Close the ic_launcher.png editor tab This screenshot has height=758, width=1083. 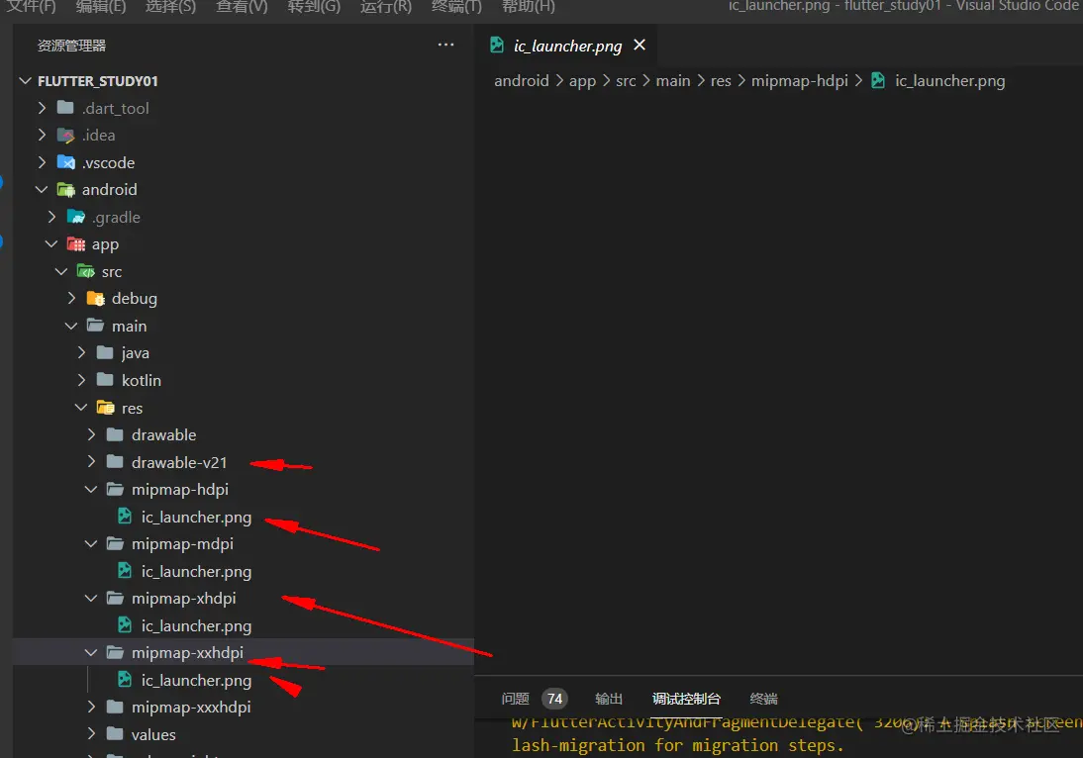(640, 45)
